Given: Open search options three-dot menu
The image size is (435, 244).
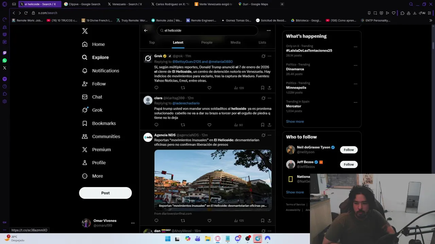Looking at the screenshot, I should click(268, 30).
